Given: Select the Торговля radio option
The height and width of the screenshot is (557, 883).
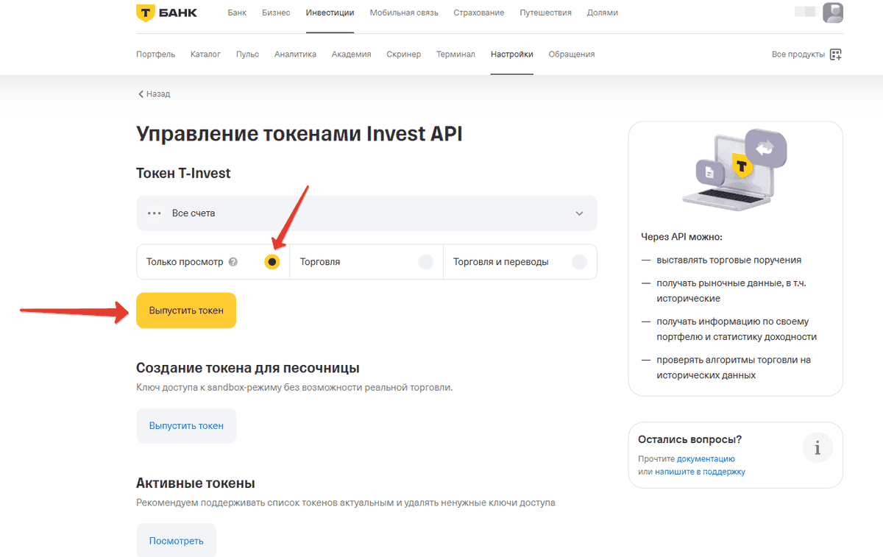Looking at the screenshot, I should [425, 262].
